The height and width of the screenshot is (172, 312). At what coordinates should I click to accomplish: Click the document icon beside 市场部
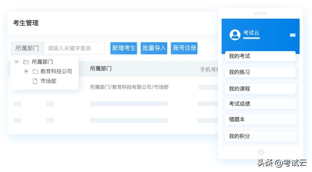point(34,81)
